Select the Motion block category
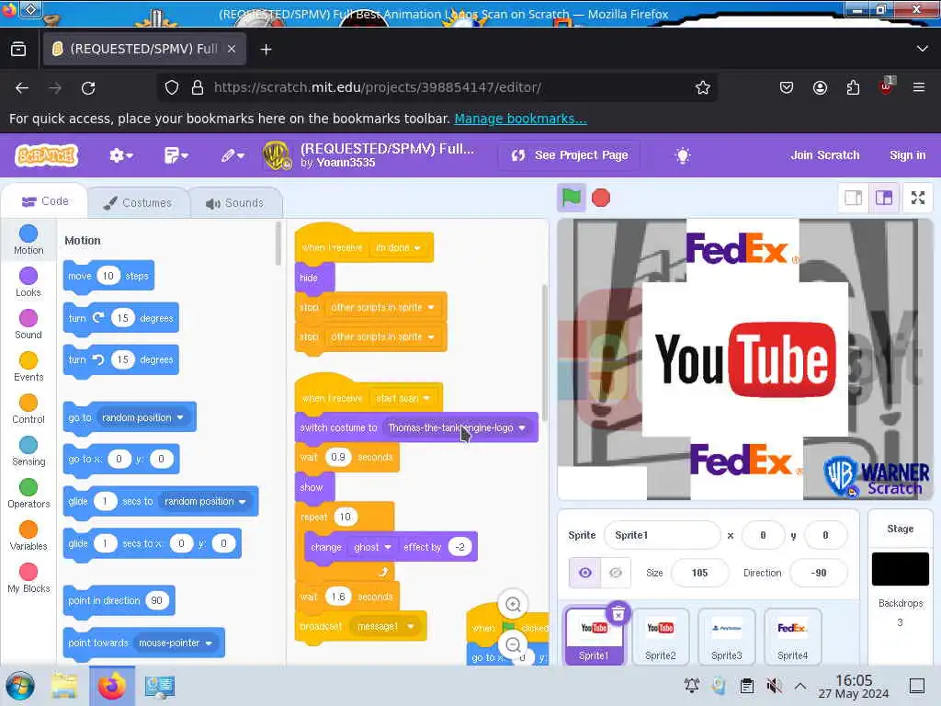Viewport: 941px width, 706px height. pos(28,240)
